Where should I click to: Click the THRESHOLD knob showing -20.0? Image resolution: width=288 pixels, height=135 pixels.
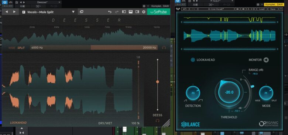pyautogui.click(x=229, y=92)
